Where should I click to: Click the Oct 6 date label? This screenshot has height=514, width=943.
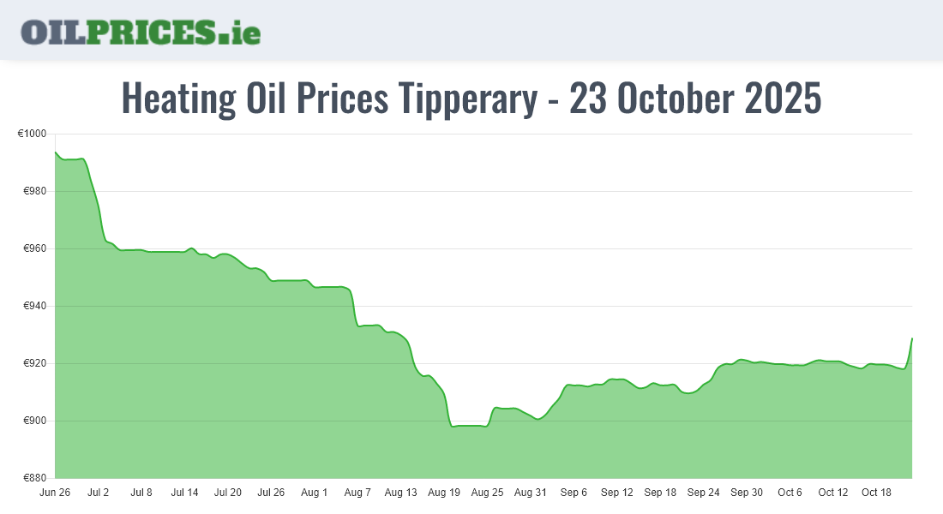tap(790, 493)
